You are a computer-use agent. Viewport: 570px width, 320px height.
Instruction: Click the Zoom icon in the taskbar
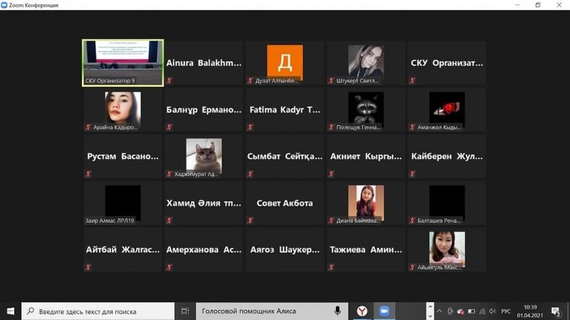(384, 311)
